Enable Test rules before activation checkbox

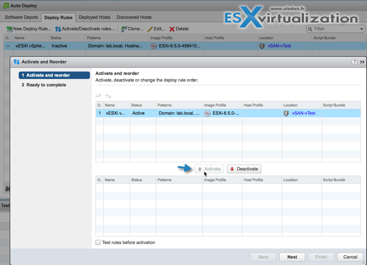tap(98, 242)
